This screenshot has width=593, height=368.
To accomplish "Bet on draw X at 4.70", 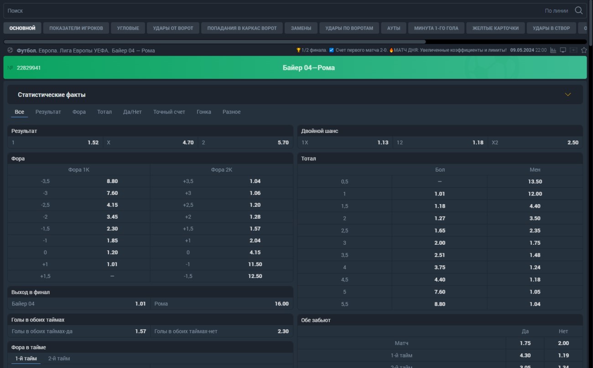I will point(150,142).
